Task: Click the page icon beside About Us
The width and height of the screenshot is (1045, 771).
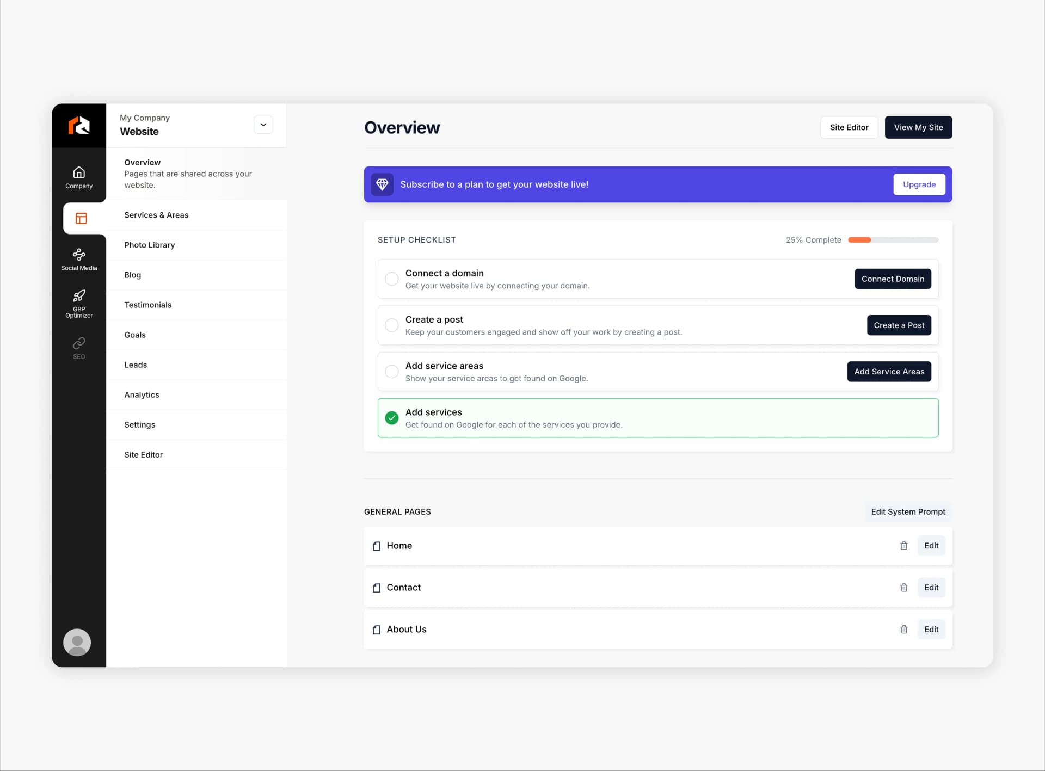Action: 377,630
